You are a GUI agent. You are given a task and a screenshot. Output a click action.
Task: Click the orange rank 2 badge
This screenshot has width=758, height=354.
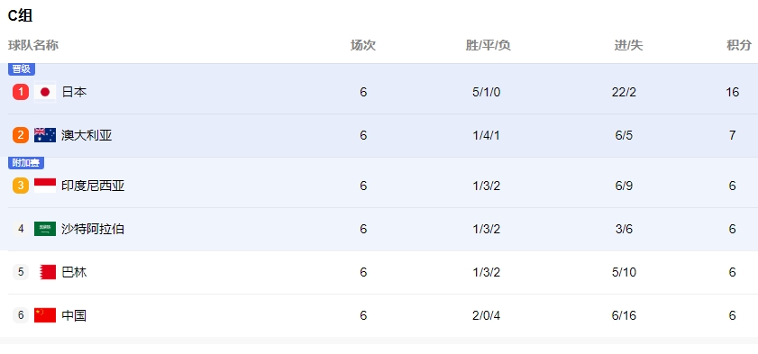coord(21,135)
